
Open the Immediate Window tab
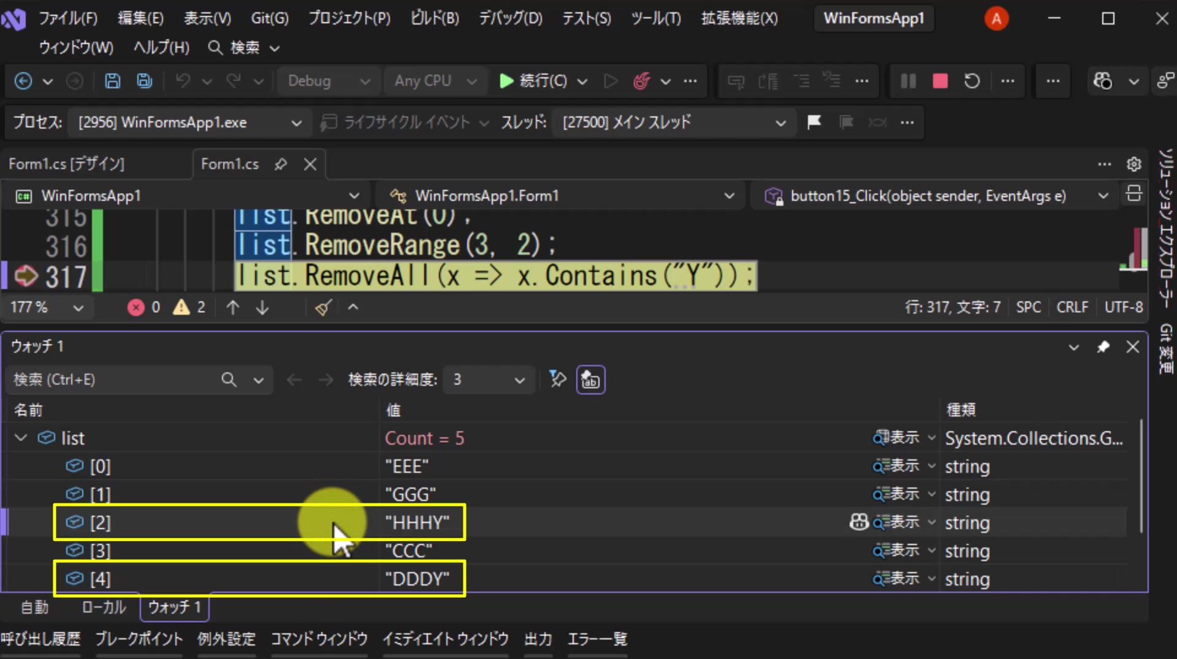(446, 639)
